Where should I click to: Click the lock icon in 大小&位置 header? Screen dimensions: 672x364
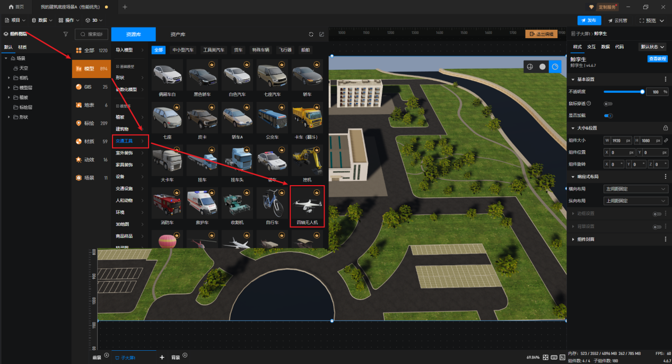click(666, 128)
